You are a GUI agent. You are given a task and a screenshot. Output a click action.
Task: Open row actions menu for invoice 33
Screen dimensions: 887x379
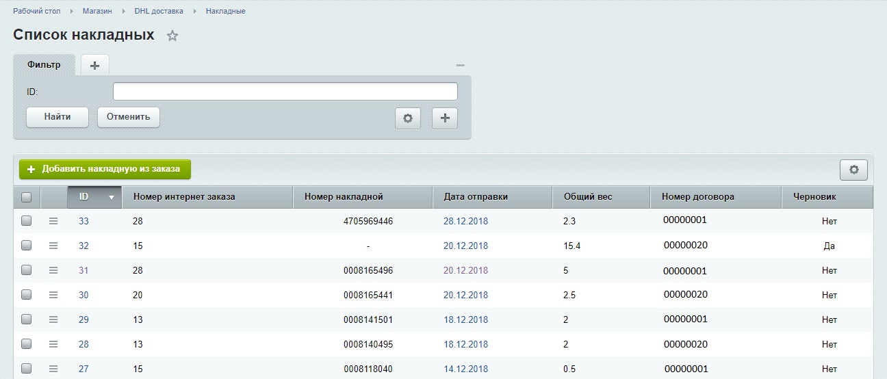click(53, 221)
